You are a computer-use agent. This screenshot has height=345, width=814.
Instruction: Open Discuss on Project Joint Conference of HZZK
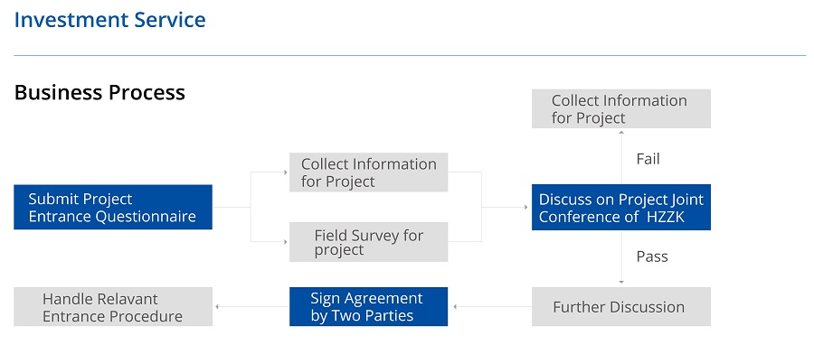[x=620, y=207]
